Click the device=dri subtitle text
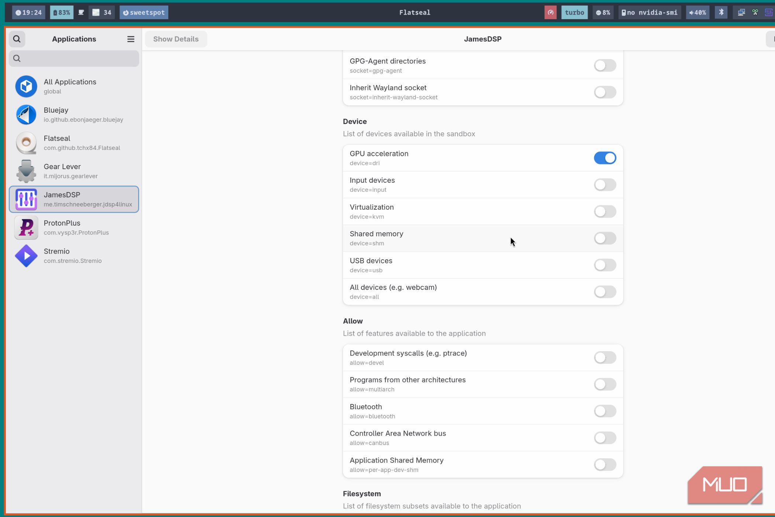This screenshot has height=517, width=775. pos(365,163)
